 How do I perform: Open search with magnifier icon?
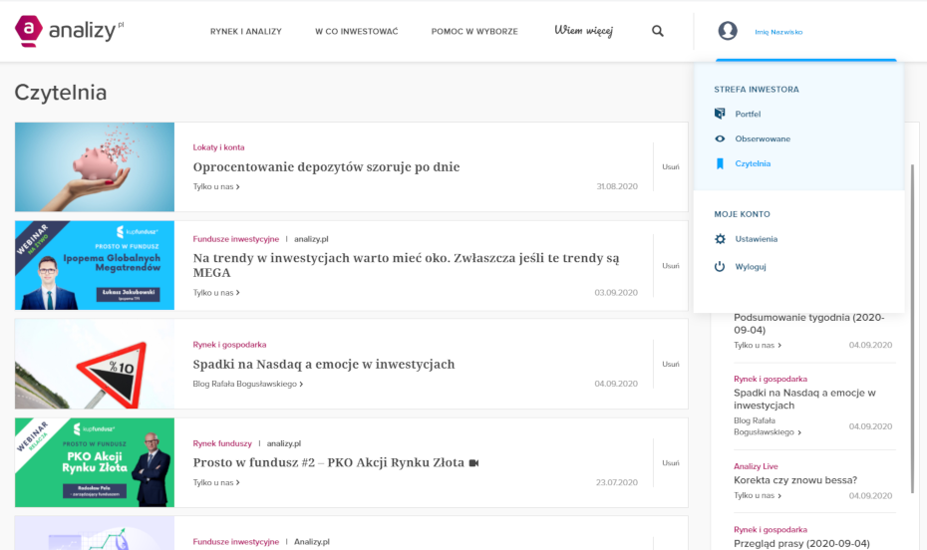click(658, 31)
